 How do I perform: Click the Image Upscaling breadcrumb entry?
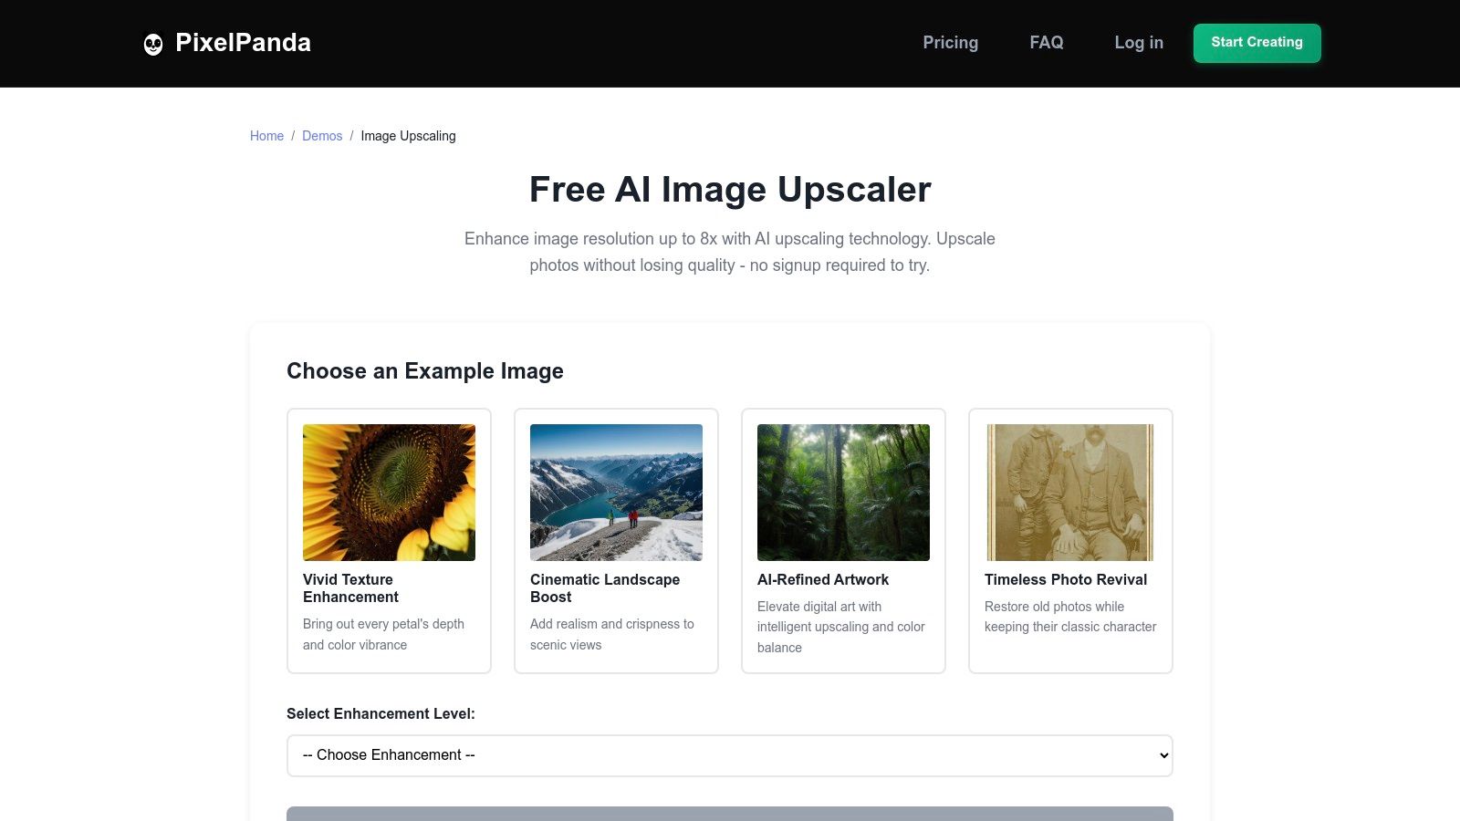coord(408,135)
